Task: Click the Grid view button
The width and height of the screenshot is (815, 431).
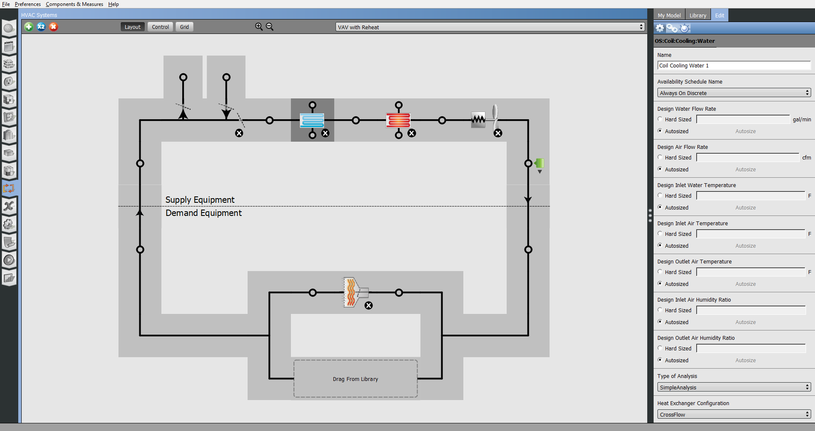Action: [x=184, y=27]
